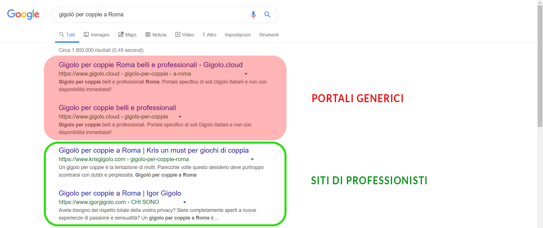Click the Google logo
Image resolution: width=543 pixels, height=228 pixels.
click(23, 14)
